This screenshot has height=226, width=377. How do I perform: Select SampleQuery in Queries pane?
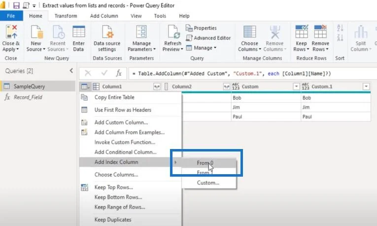coord(38,86)
